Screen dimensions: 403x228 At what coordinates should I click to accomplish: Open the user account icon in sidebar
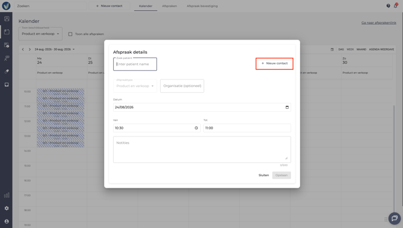[x=7, y=221]
